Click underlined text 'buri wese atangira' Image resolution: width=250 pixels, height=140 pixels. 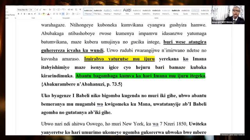[185, 42]
